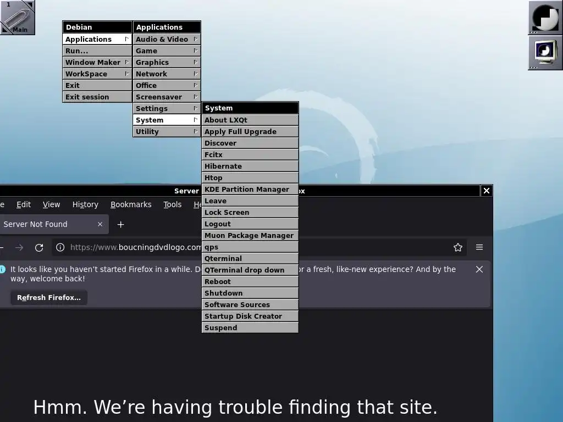563x422 pixels.
Task: Expand the Window Maker submenu
Action: click(x=97, y=62)
